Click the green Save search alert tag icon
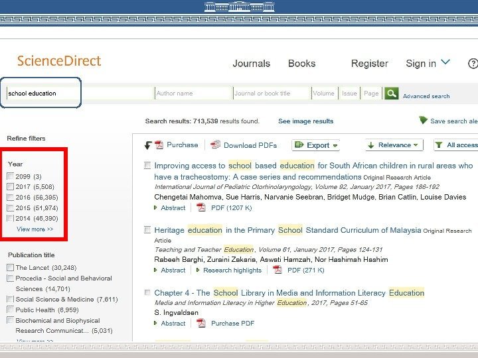Viewport: 478px width, 358px height. tap(423, 120)
